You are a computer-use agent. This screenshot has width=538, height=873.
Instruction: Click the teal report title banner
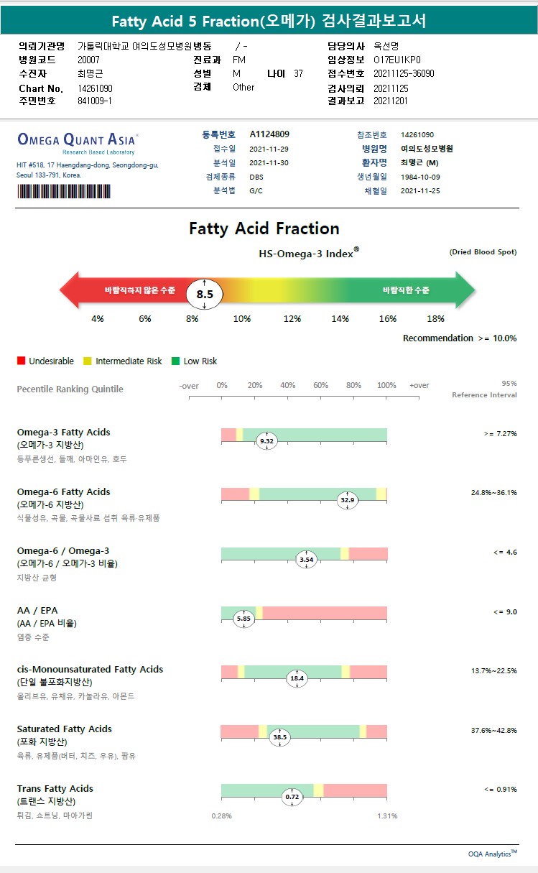[269, 21]
